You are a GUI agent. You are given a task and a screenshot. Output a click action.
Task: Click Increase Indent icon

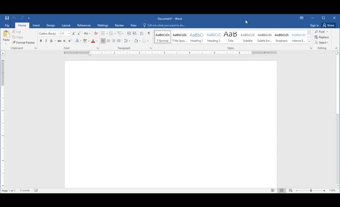click(135, 34)
